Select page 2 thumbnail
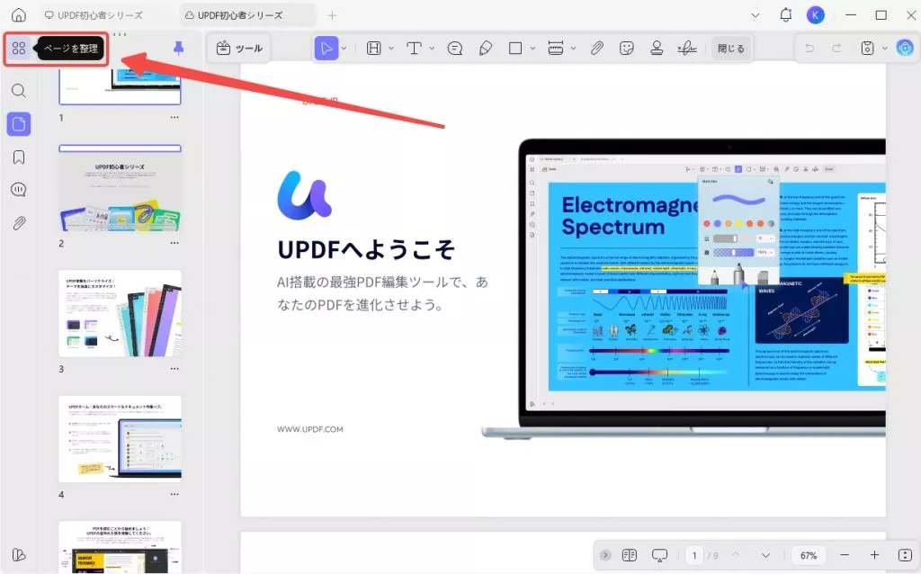This screenshot has height=574, width=921. (120, 188)
